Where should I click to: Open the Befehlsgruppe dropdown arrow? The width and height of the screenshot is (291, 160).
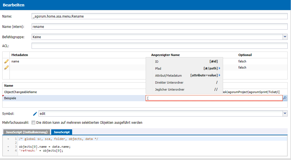[285, 37]
